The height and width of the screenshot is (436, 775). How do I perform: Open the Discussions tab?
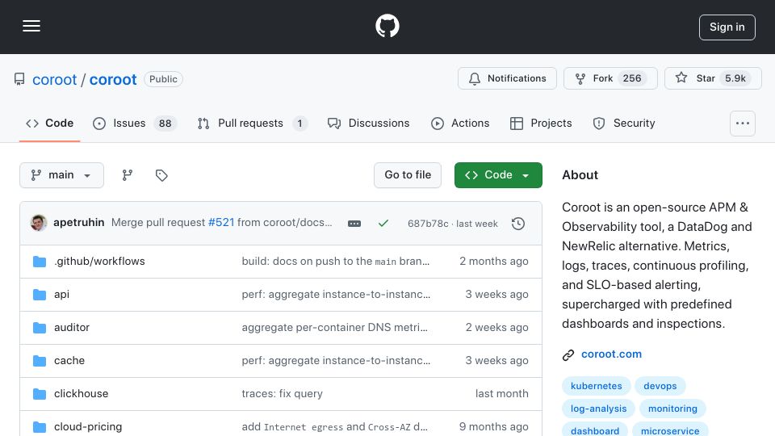(368, 123)
